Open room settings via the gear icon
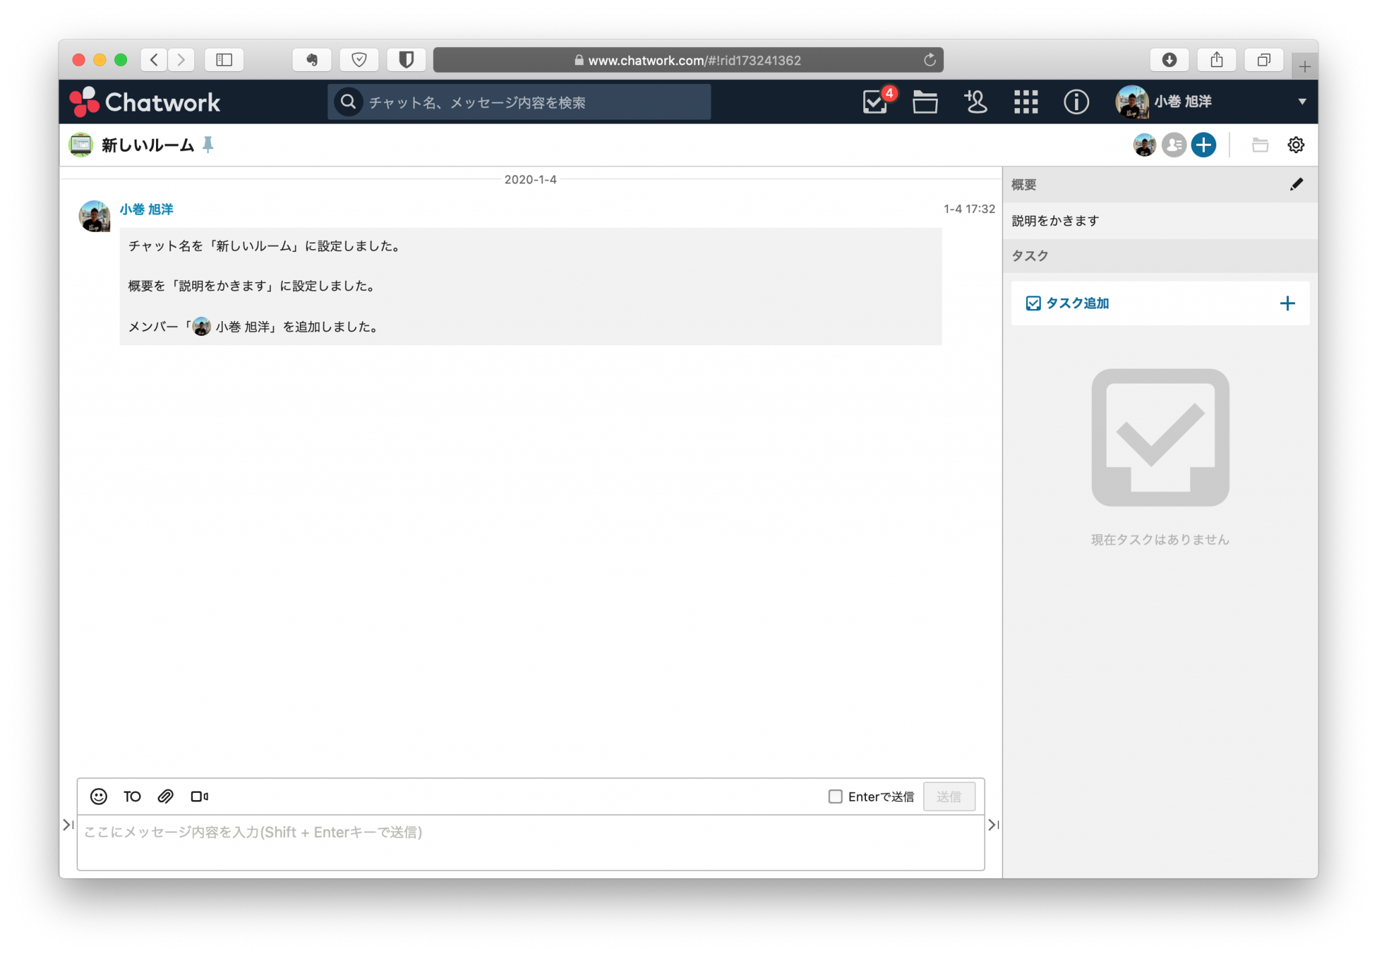The width and height of the screenshot is (1377, 956). pos(1296,144)
